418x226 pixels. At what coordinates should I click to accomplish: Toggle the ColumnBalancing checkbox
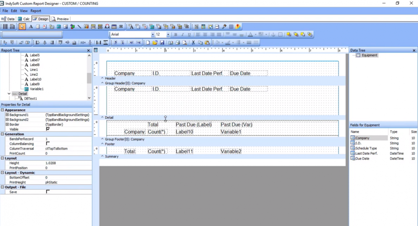point(48,144)
